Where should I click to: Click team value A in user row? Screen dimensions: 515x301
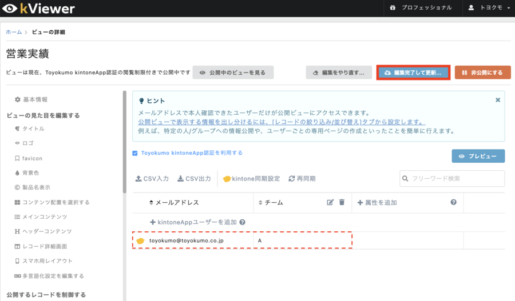point(260,240)
